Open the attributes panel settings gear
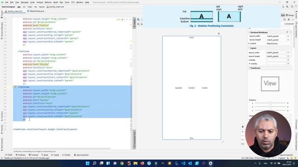This screenshot has width=298, height=167. pyautogui.click(x=289, y=19)
